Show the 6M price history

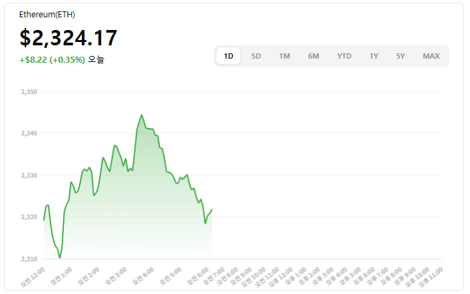314,56
